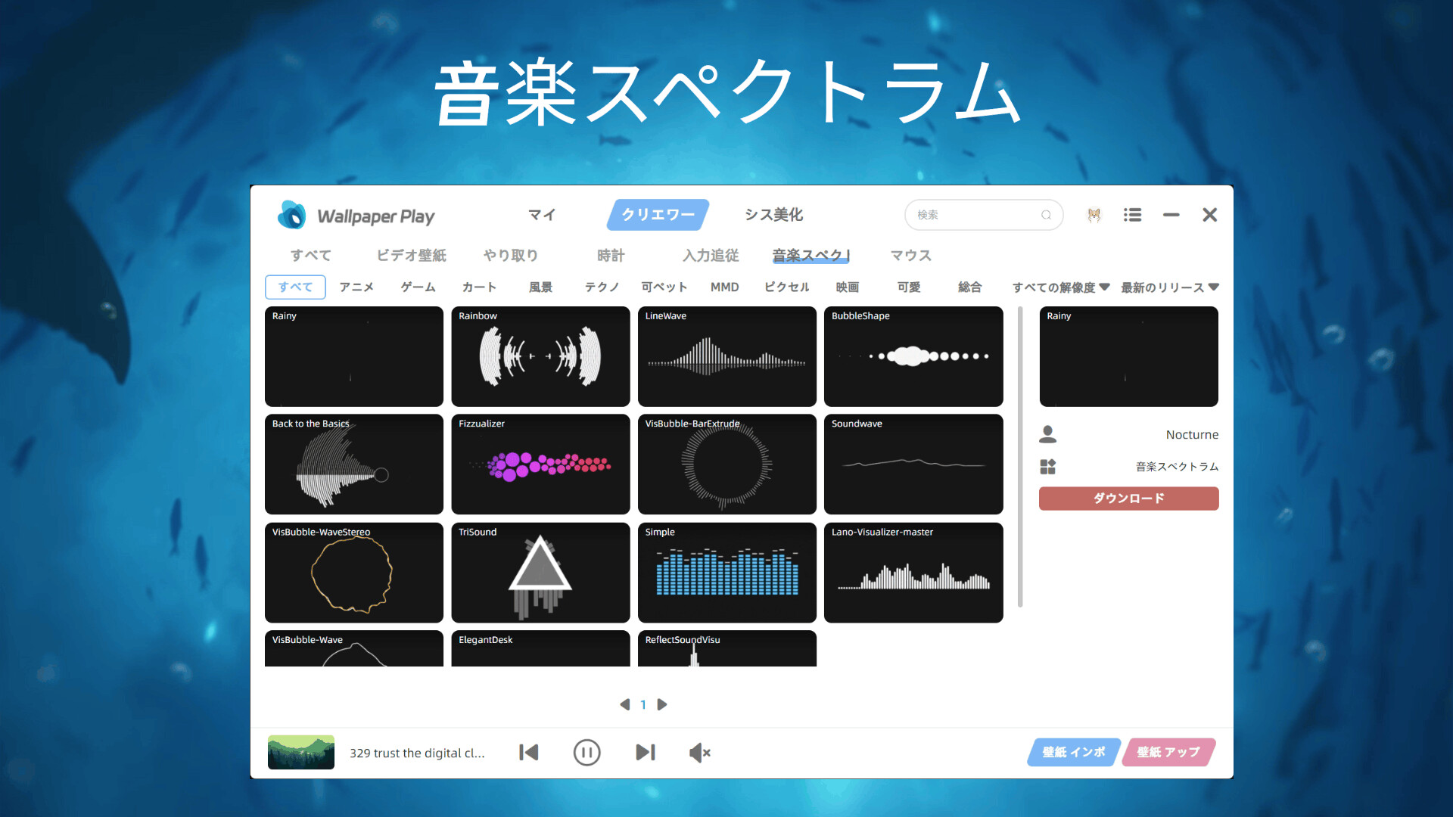The height and width of the screenshot is (817, 1453).
Task: Click the user avatar icon
Action: 1094,215
